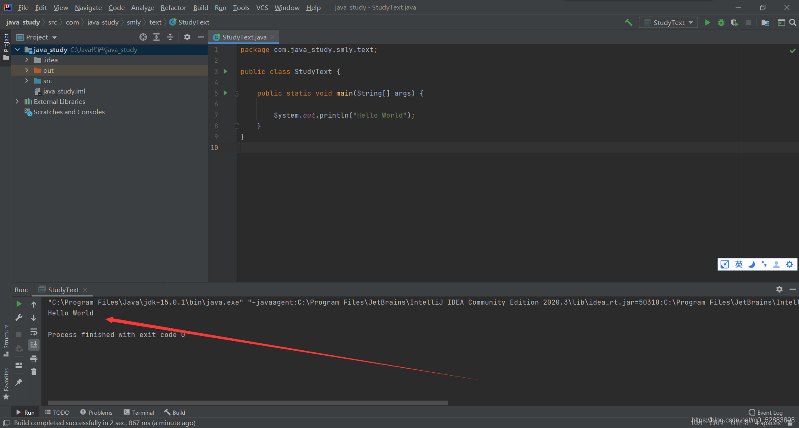Expand All in Project panel
Screen dimensions: 799x428
[156, 37]
